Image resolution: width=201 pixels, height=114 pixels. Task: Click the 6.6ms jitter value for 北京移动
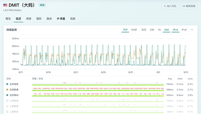tap(180, 95)
